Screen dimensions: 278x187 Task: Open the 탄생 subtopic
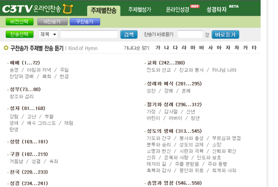pyautogui.click(x=14, y=129)
